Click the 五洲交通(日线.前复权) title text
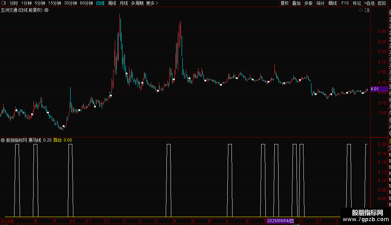The image size is (391, 225). (22, 10)
